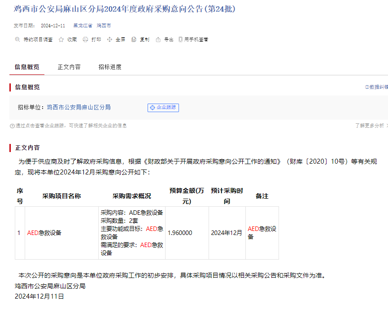Click the 导出 export icon
Image resolution: width=388 pixels, height=313 pixels.
pos(158,39)
